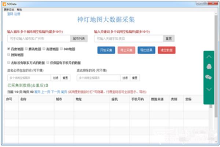Click 过滤 for must-include shop name words

coord(56,78)
